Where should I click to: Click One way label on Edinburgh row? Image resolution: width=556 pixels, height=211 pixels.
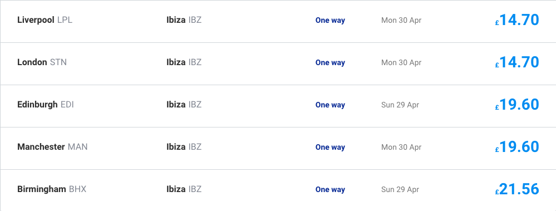330,105
